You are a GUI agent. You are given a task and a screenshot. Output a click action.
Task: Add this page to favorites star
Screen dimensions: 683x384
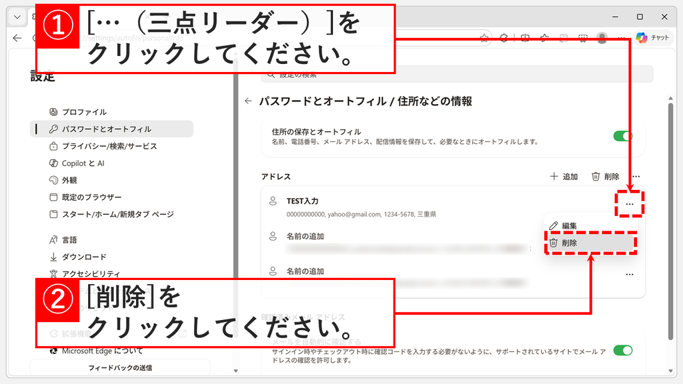coord(484,38)
